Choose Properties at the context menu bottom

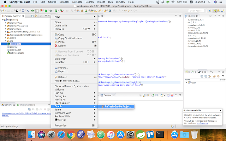[x=60, y=125]
